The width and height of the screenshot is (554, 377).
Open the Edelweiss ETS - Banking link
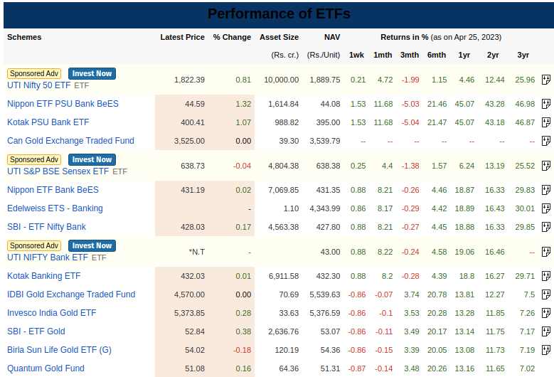[x=55, y=208]
